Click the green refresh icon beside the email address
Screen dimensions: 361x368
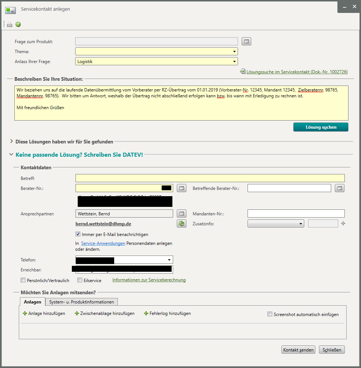point(182,224)
